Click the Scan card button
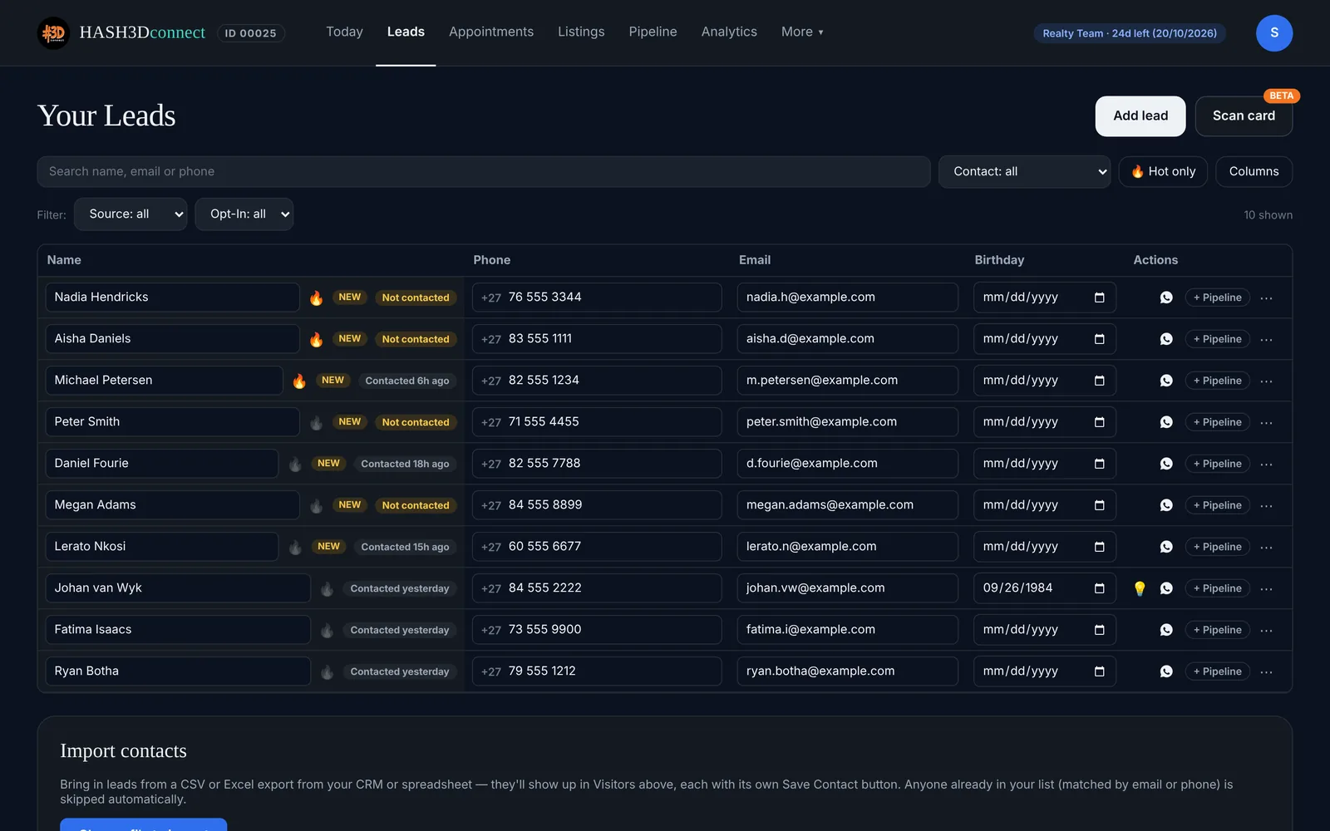The height and width of the screenshot is (831, 1330). tap(1244, 116)
